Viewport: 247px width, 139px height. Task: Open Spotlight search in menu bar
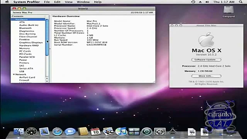coord(240,2)
